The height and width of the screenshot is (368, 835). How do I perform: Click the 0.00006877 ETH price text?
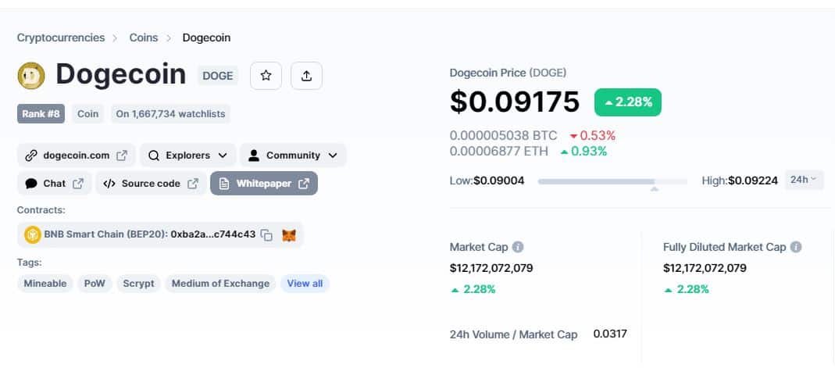pos(499,152)
